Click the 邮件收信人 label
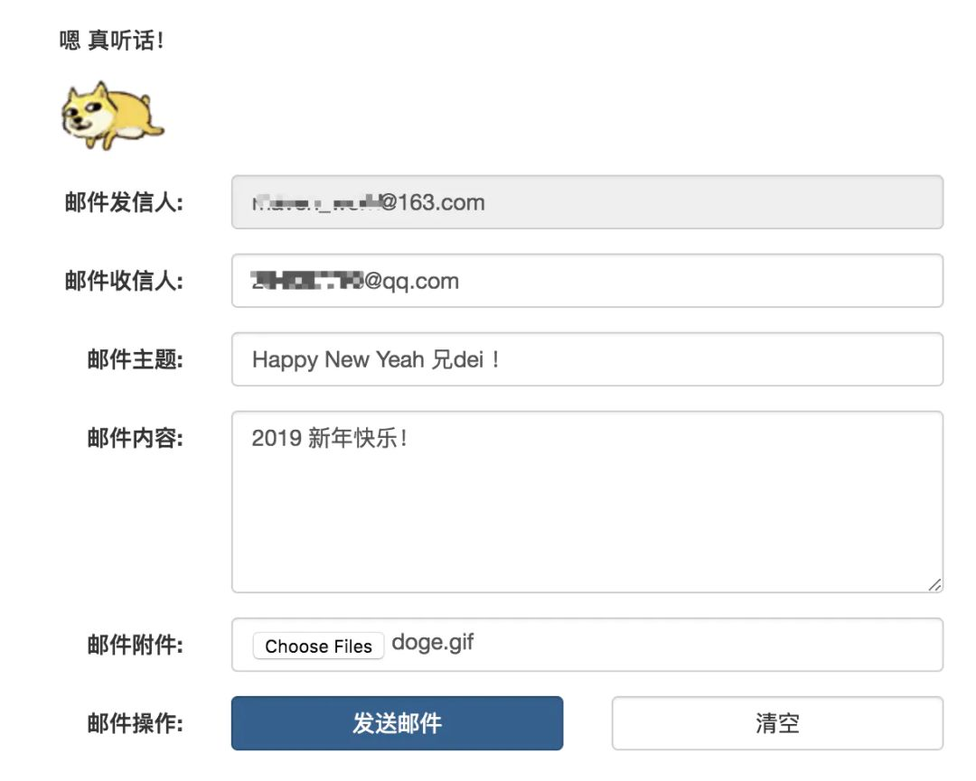 tap(124, 281)
